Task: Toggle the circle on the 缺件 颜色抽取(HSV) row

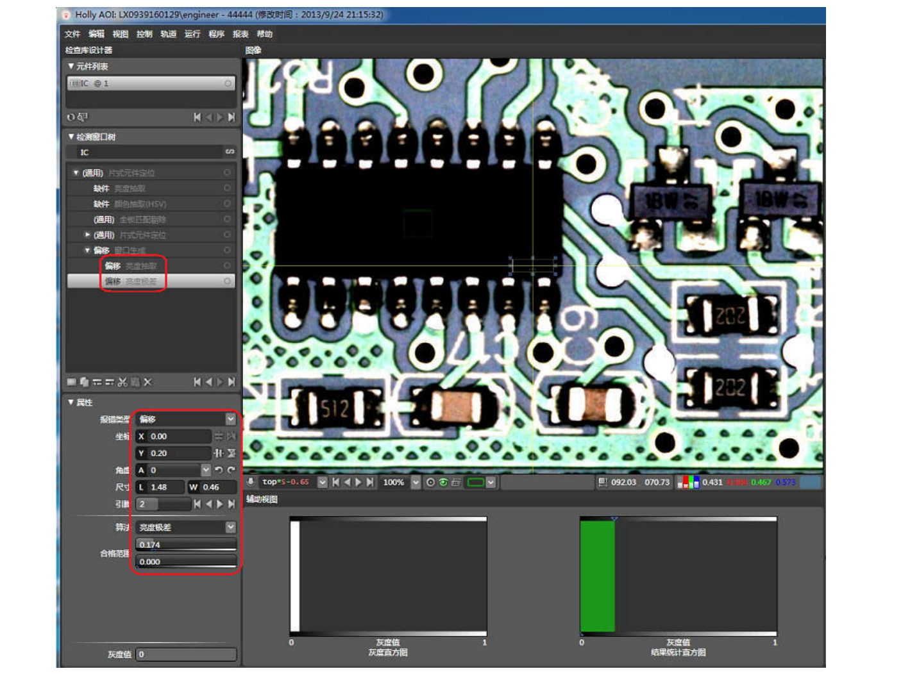Action: [227, 204]
